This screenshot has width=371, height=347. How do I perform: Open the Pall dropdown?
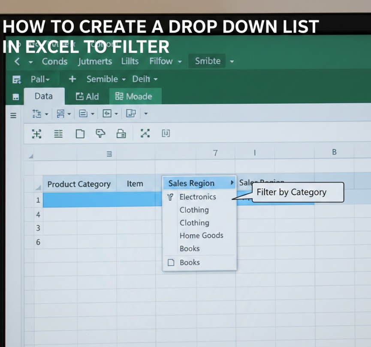tap(40, 79)
